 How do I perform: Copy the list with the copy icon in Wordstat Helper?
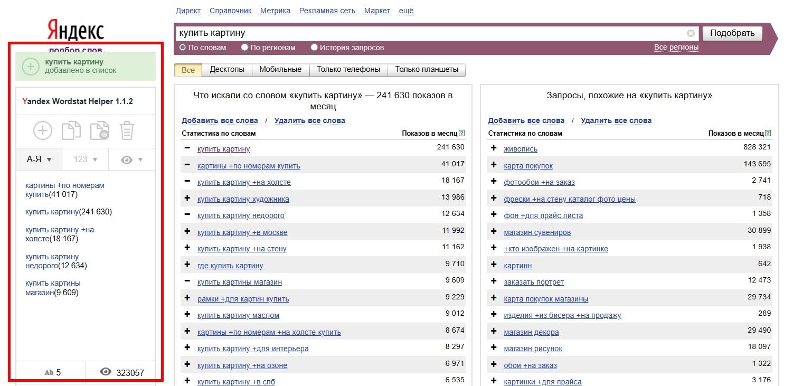pos(71,131)
